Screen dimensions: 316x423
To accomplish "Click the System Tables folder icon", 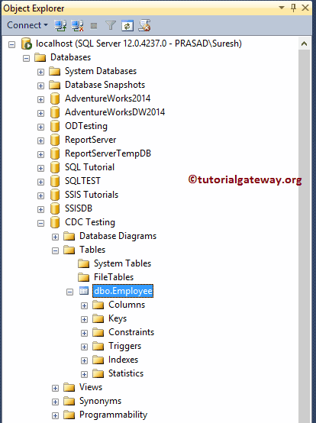I will point(84,263).
